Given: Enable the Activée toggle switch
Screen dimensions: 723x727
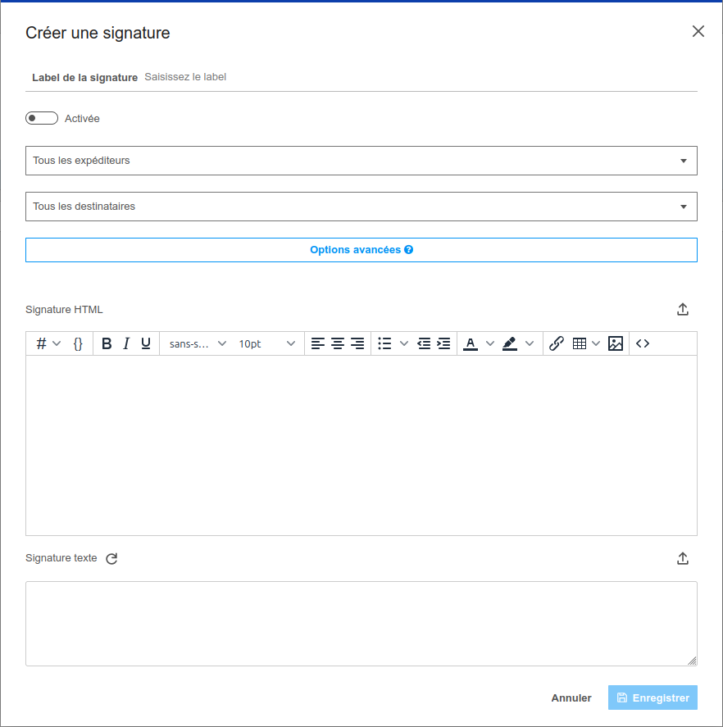Looking at the screenshot, I should (42, 119).
